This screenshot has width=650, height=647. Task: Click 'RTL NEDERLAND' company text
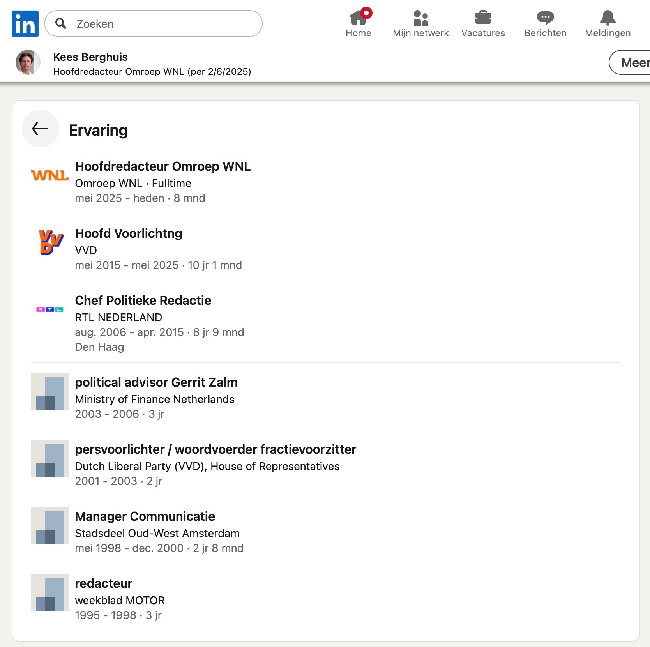118,317
